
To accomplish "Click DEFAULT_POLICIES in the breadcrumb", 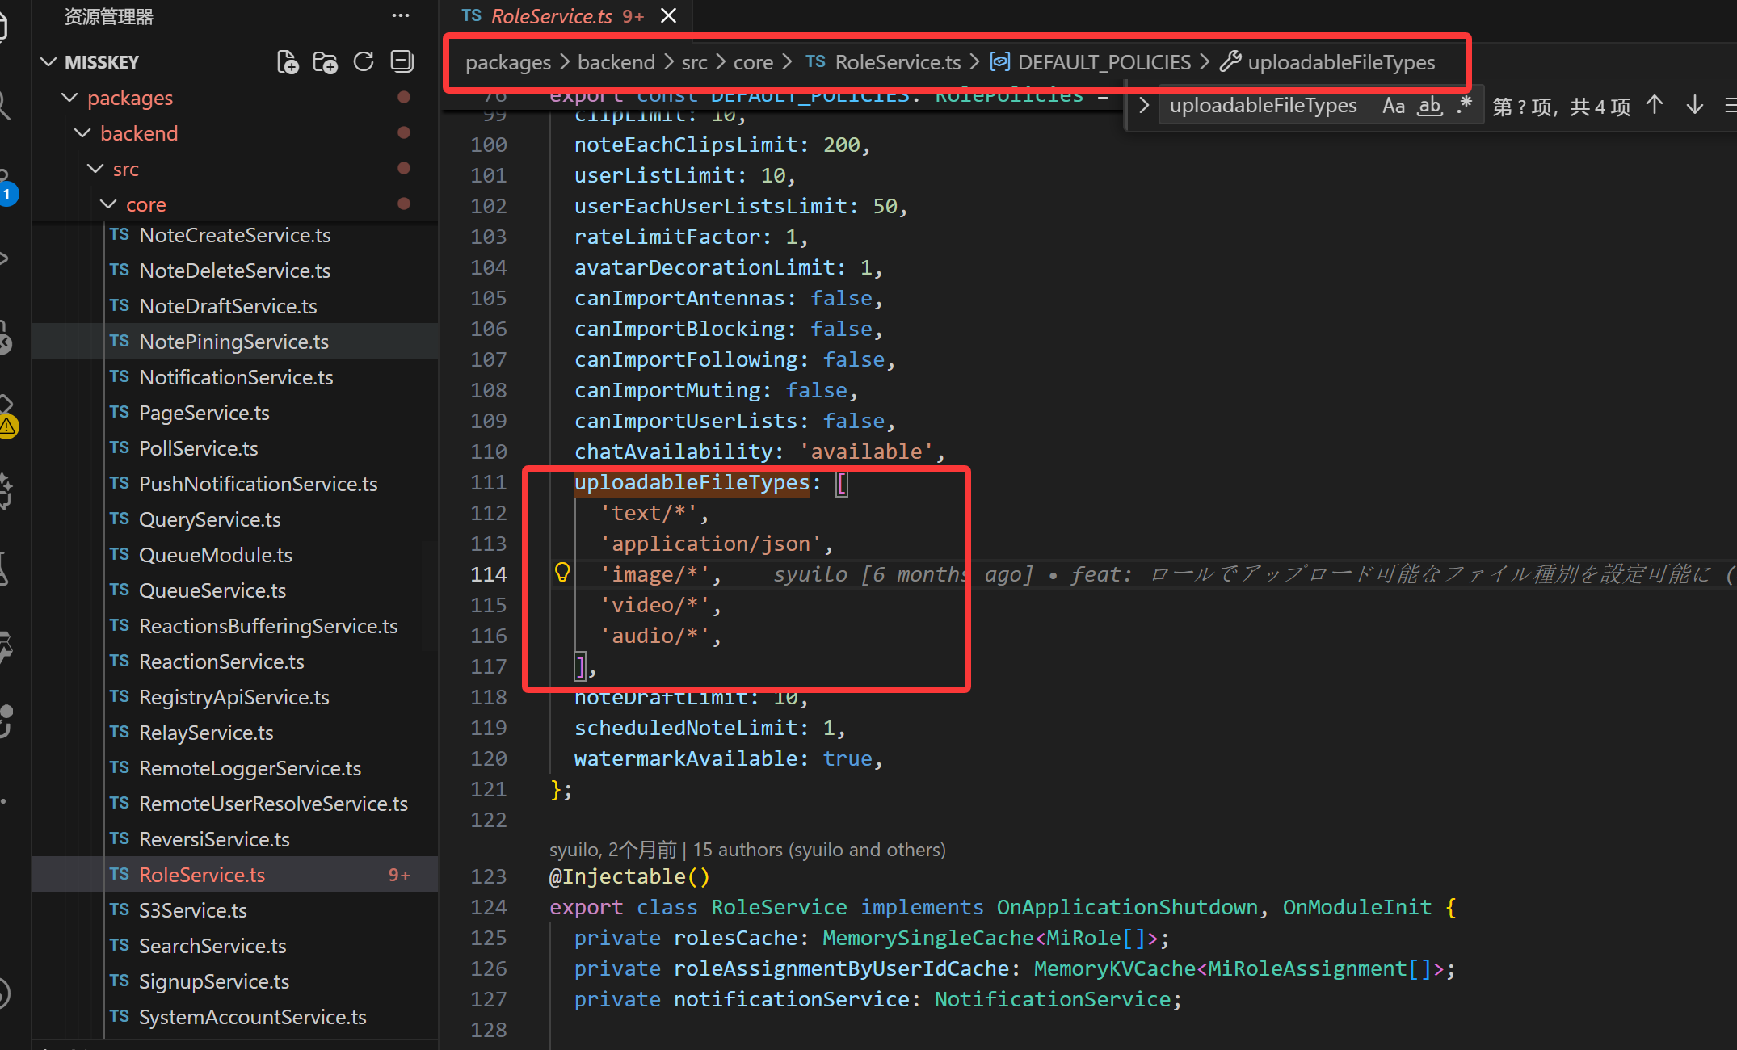I will [1104, 62].
